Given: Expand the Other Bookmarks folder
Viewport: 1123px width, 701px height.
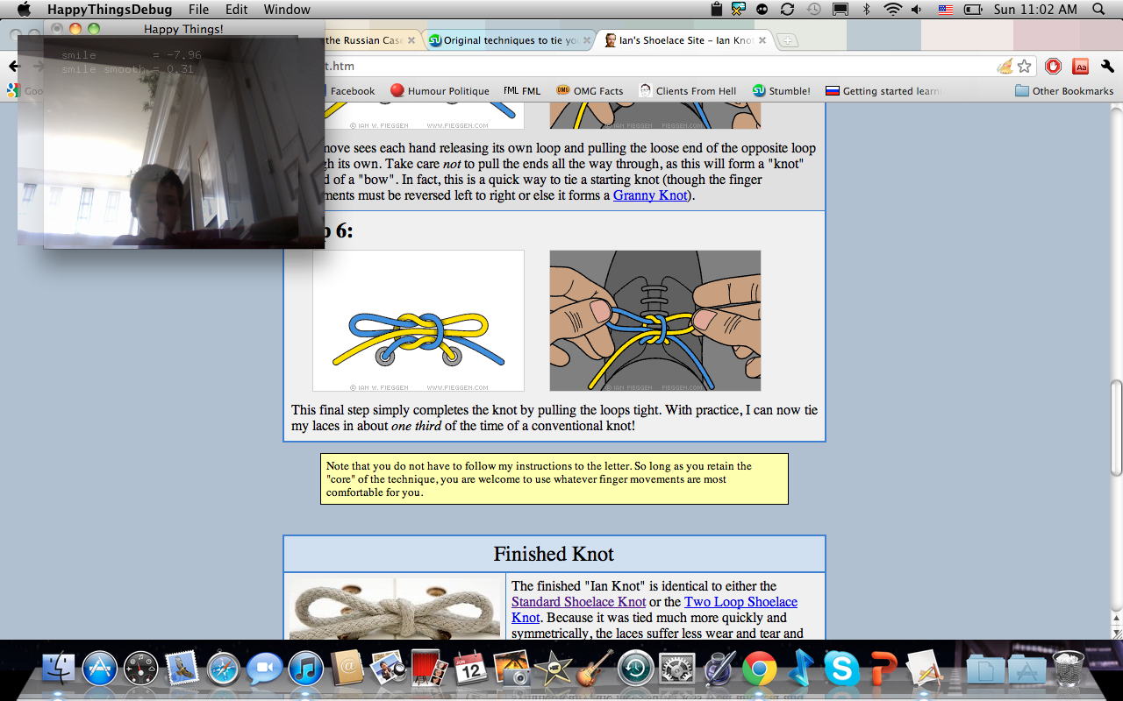Looking at the screenshot, I should click(x=1064, y=90).
